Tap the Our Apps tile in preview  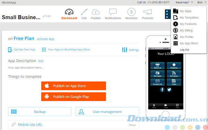click(157, 74)
